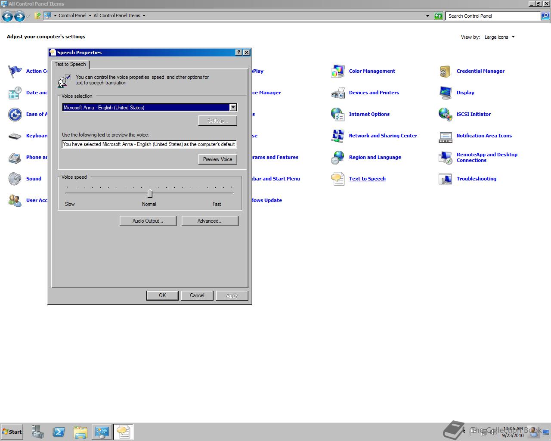Screen dimensions: 551x441
Task: Switch to the Control Panel taskbar button
Action: [102, 432]
